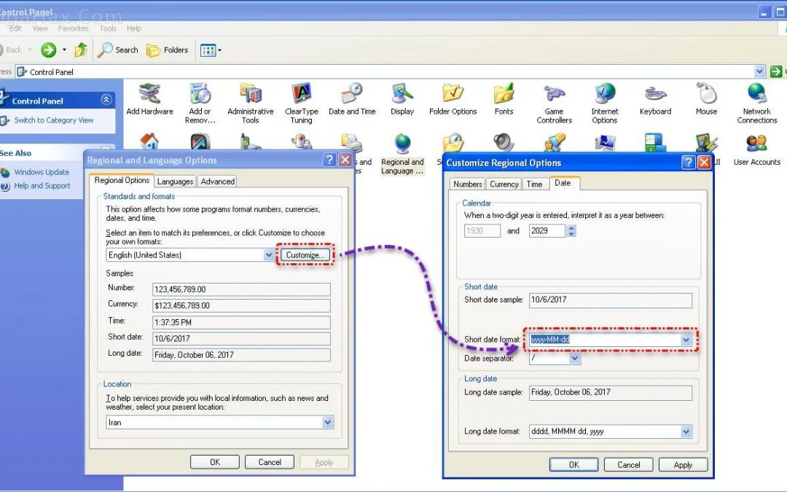Open the Game Controllers icon
This screenshot has height=492, width=787.
click(x=554, y=103)
